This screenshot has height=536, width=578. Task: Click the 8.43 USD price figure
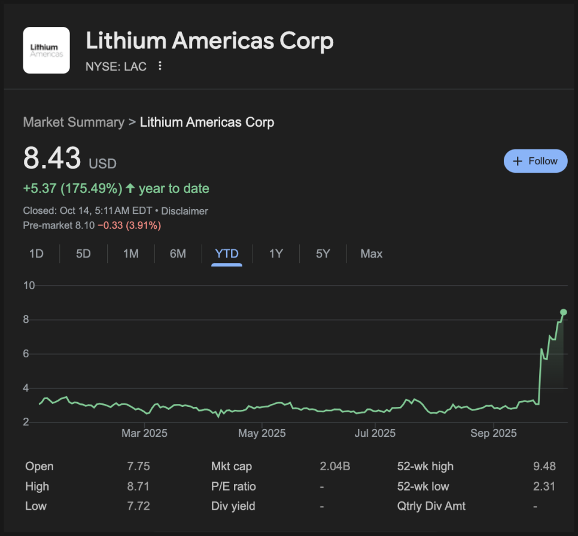point(52,159)
